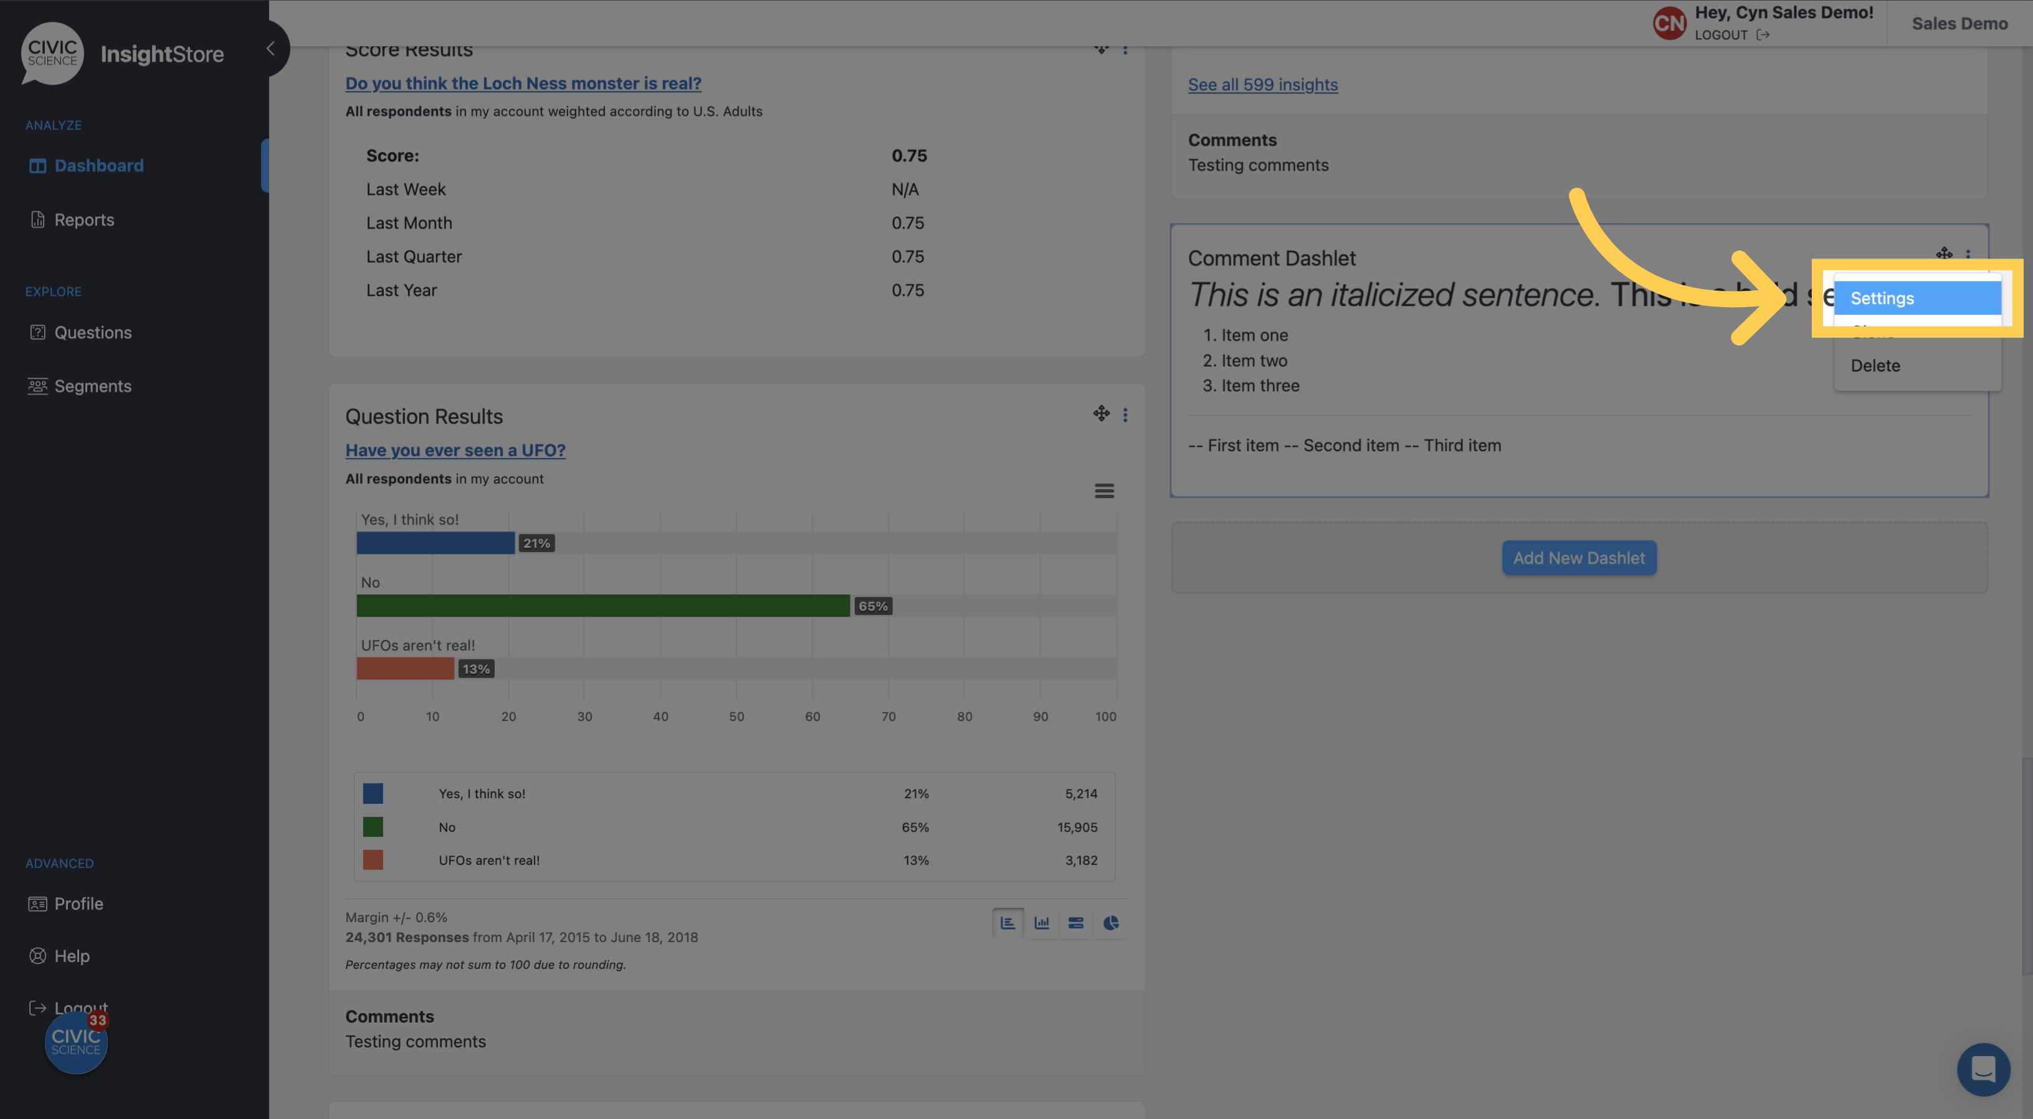Screen dimensions: 2033x1119
Task: Click the Profile card icon
Action: pyautogui.click(x=37, y=903)
